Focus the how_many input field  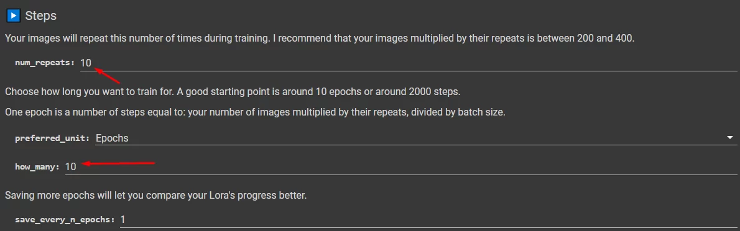point(400,167)
